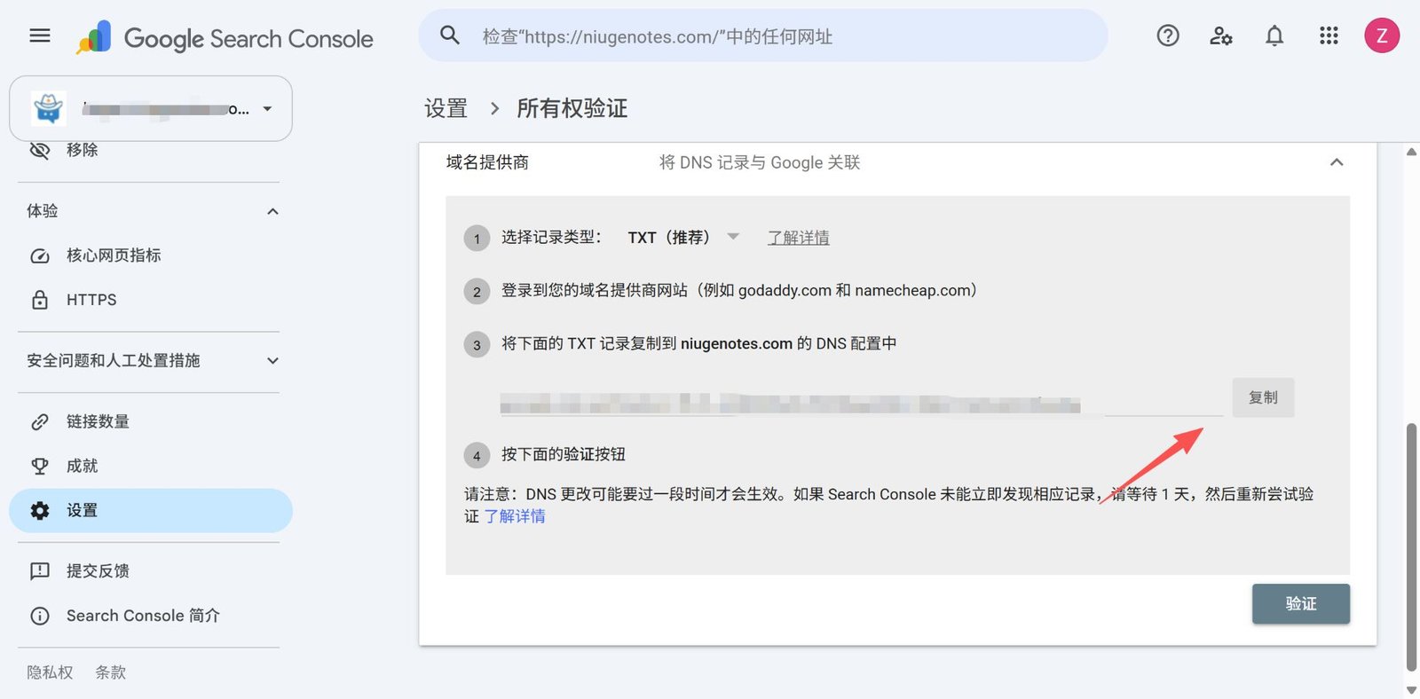Click the blurred TXT record value field
1420x699 pixels.
click(861, 404)
